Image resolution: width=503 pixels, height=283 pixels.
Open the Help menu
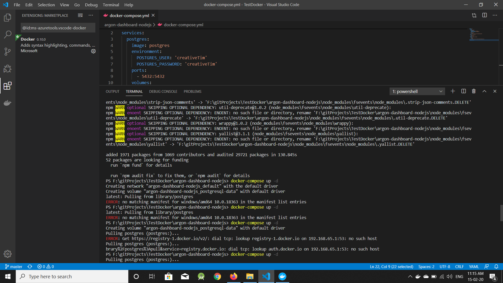(129, 5)
